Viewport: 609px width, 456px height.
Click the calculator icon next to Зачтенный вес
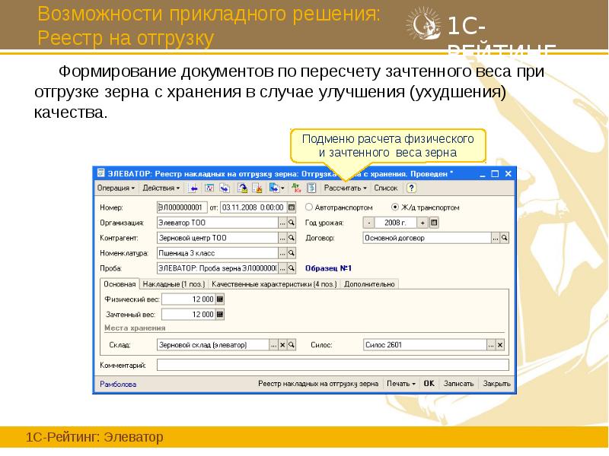click(219, 312)
